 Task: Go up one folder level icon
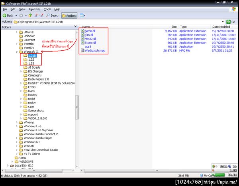(30, 15)
